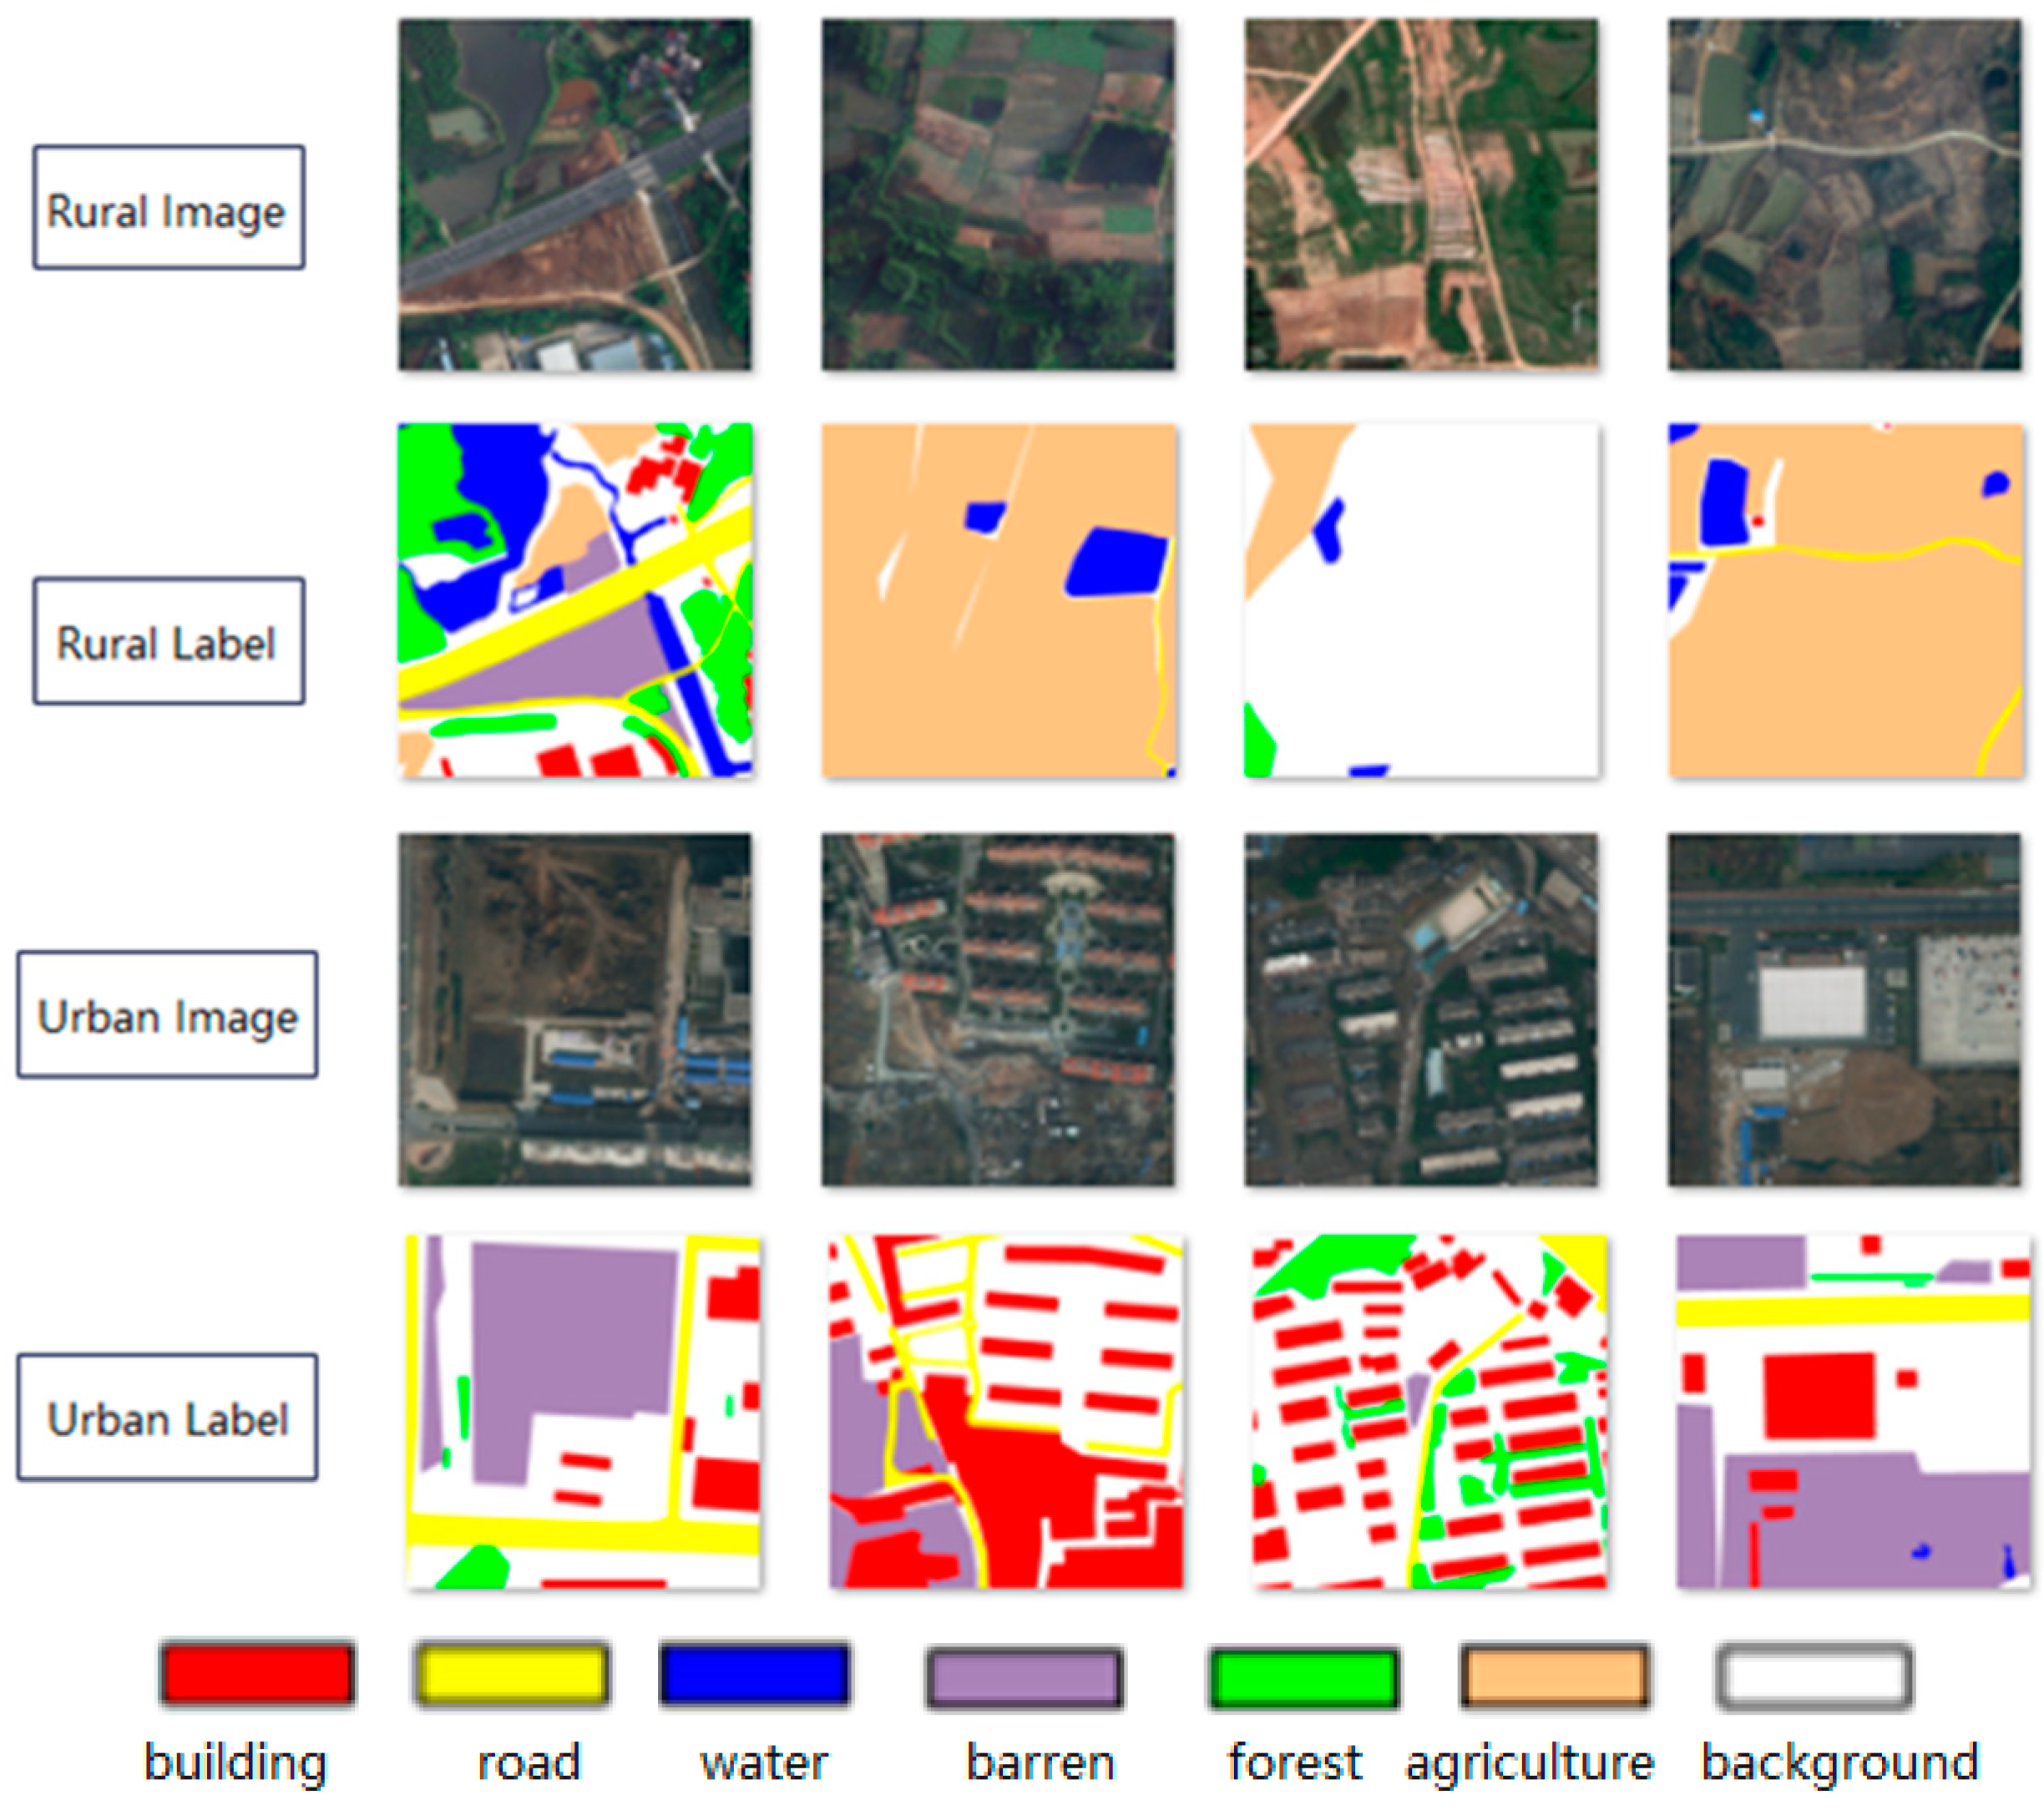Select the Urban Label text box
Viewport: 2044px width, 1810px height.
167,1416
